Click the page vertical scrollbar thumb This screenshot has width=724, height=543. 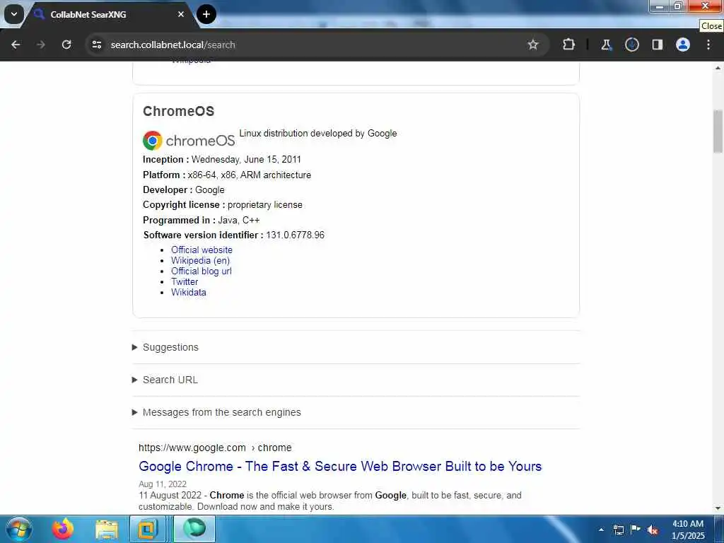(718, 131)
